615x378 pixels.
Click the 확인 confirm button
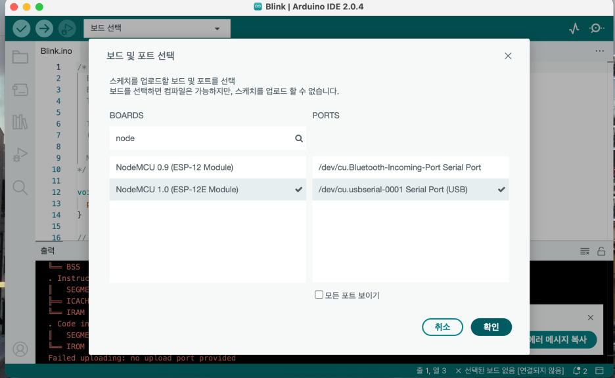pos(491,327)
